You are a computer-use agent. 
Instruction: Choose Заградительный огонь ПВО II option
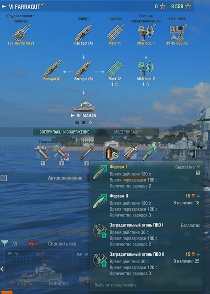[146, 264]
